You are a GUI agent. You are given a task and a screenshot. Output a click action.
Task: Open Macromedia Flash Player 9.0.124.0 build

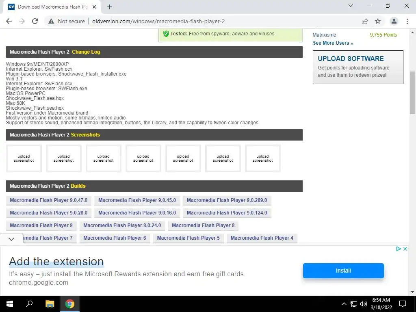point(227,213)
